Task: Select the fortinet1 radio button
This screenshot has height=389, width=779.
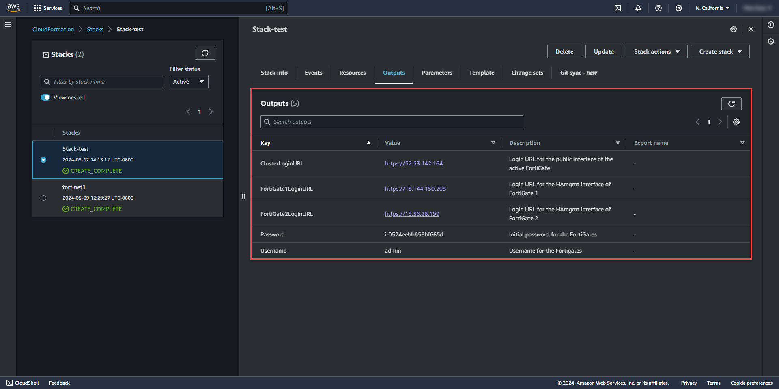Action: click(43, 198)
